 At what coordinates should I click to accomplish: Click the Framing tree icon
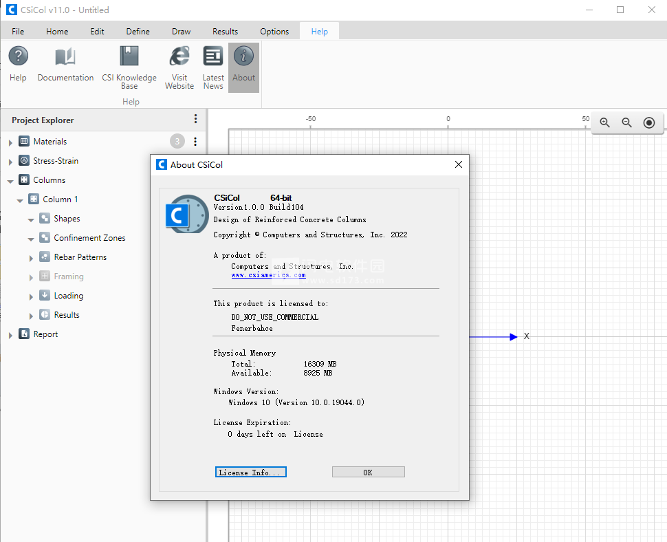[x=45, y=276]
